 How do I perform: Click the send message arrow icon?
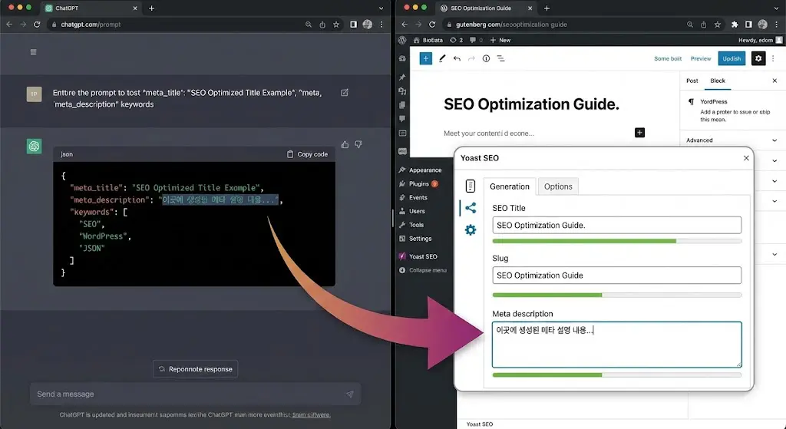pyautogui.click(x=349, y=394)
